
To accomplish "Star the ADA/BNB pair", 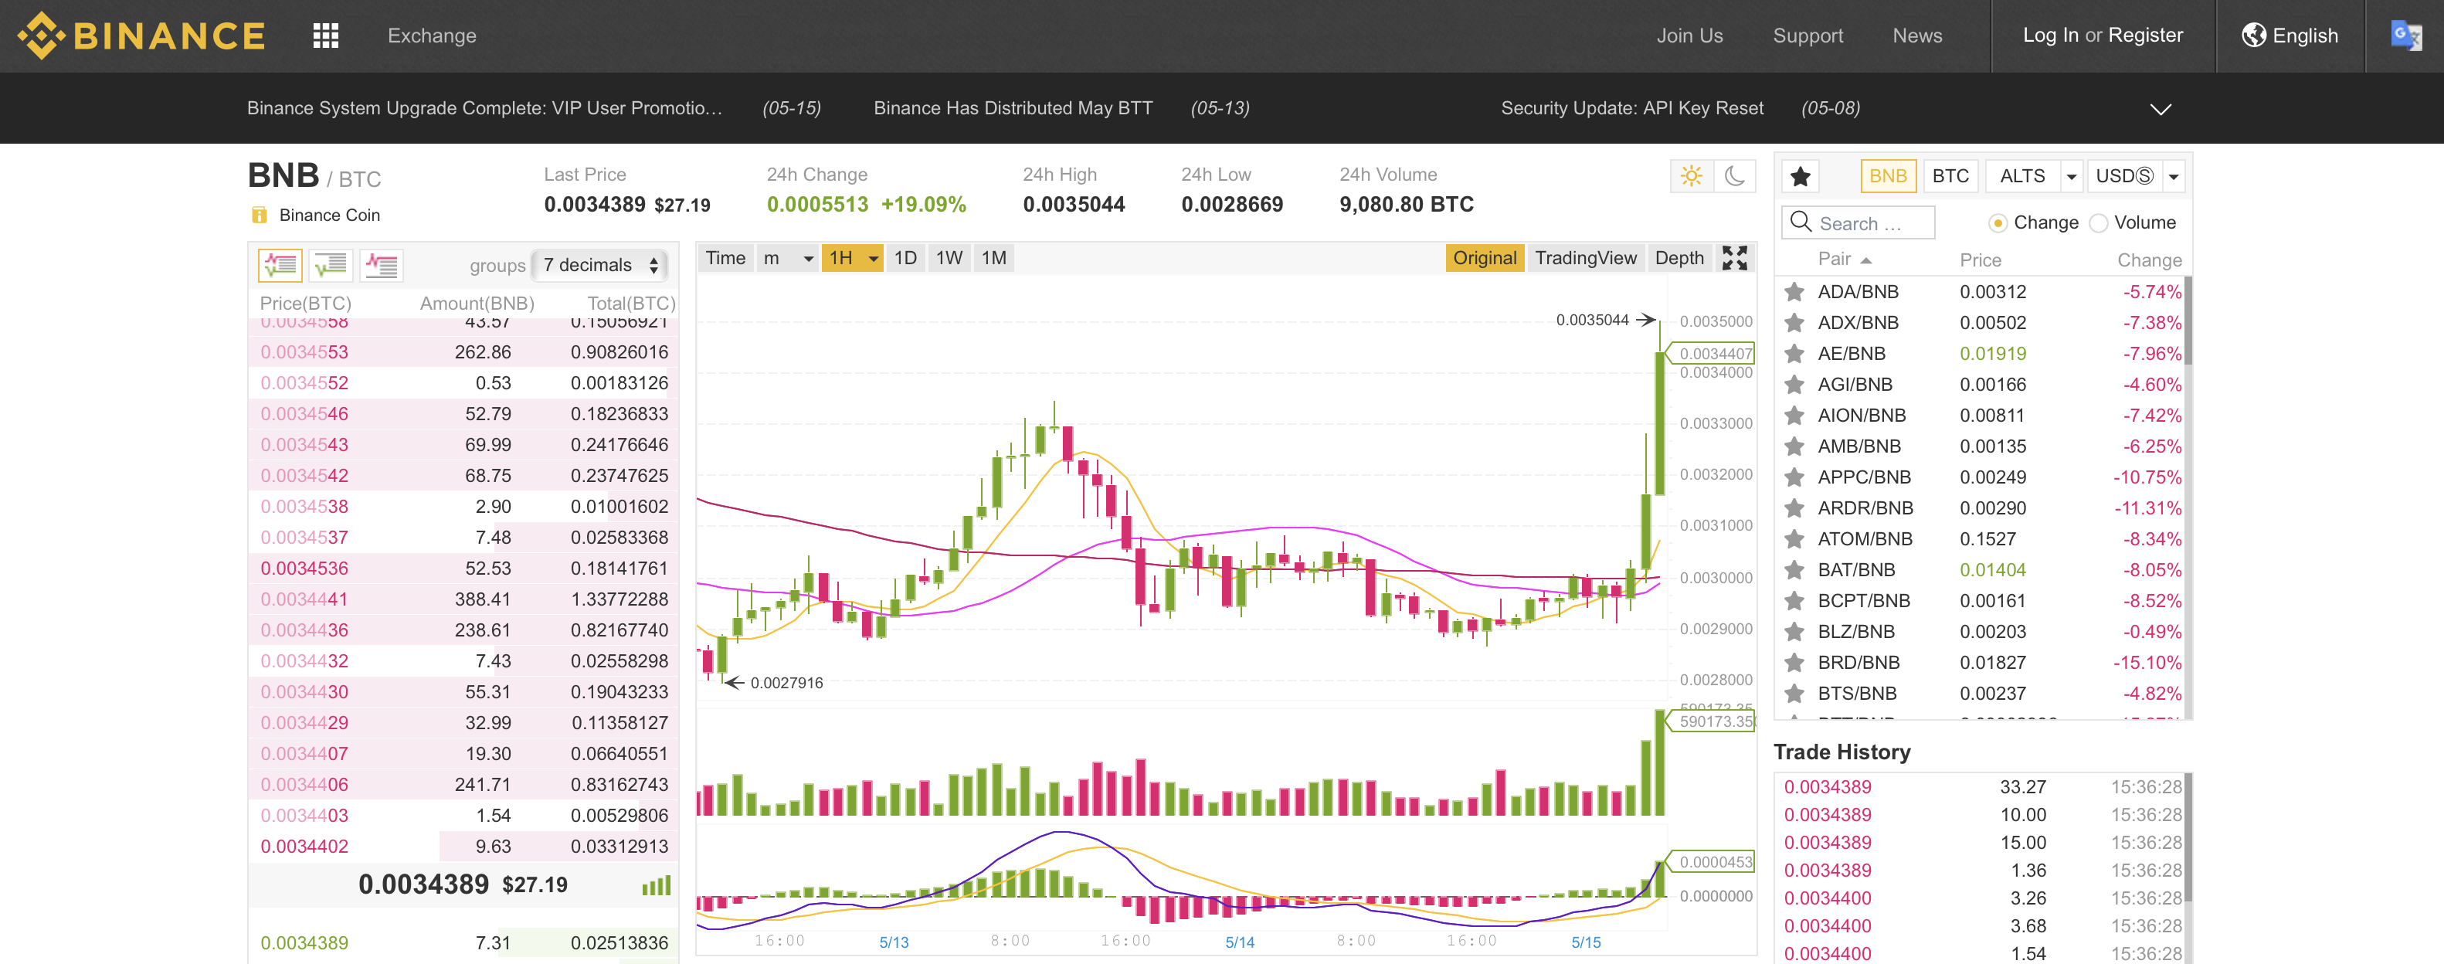I will point(1794,292).
